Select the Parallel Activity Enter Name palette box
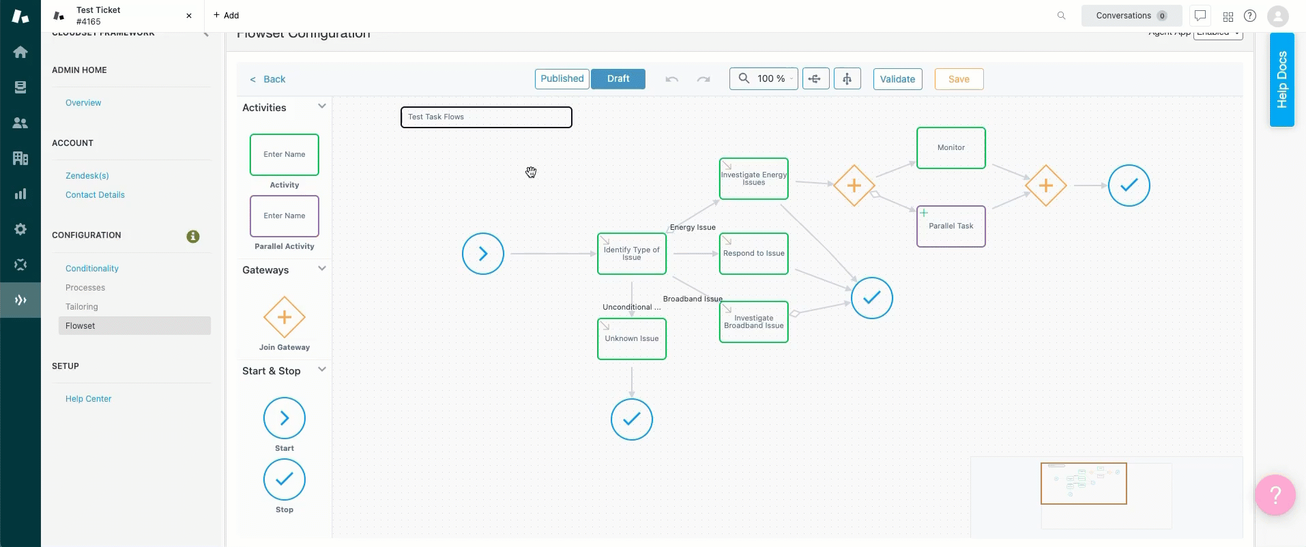 click(x=285, y=216)
